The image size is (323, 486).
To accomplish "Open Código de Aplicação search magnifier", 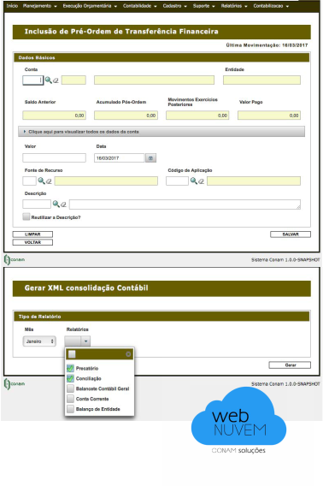I will 194,181.
